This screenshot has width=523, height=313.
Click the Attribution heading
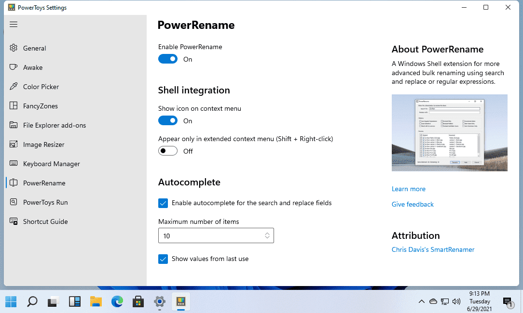pyautogui.click(x=415, y=236)
